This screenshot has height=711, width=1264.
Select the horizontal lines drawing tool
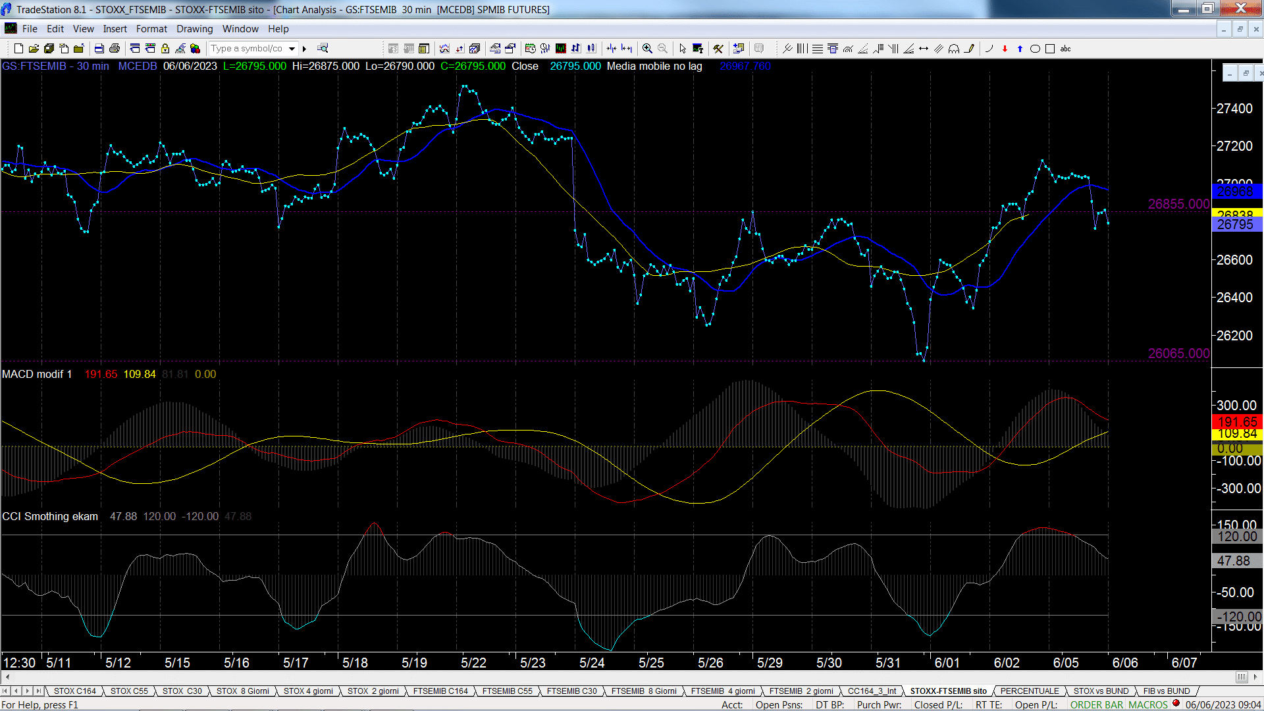click(818, 48)
